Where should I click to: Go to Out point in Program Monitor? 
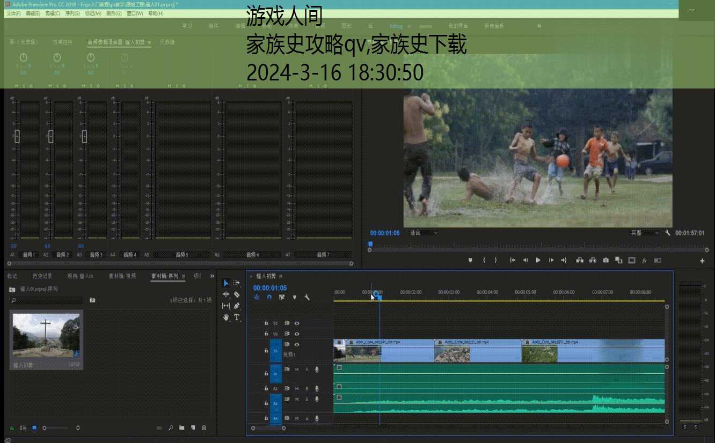coord(564,260)
